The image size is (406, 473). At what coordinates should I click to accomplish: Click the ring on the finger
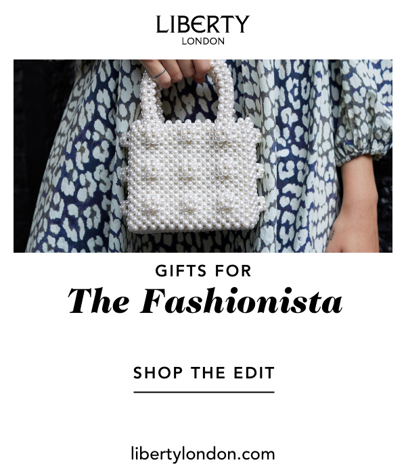point(160,74)
